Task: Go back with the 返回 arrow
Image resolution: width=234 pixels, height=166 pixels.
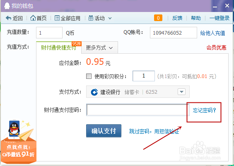Action: tap(14, 18)
